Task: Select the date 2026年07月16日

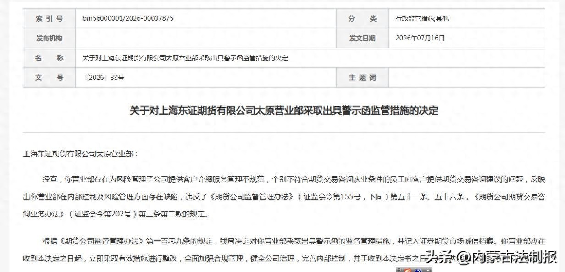Action: click(x=420, y=39)
